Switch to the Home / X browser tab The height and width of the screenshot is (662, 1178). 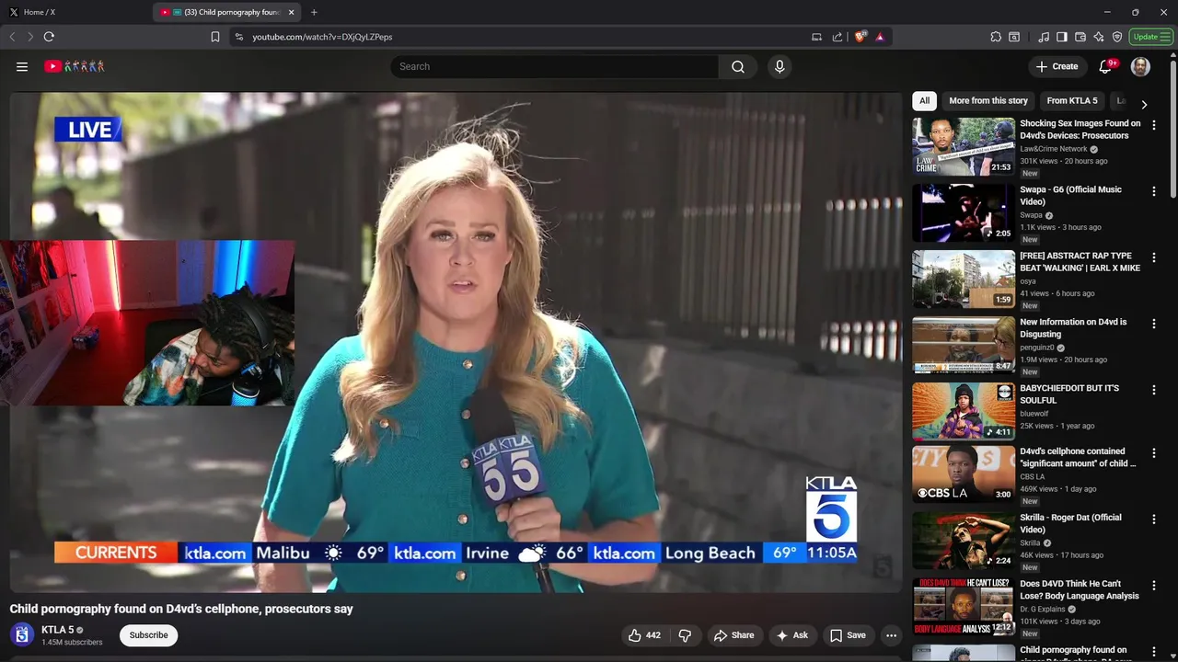coord(74,12)
